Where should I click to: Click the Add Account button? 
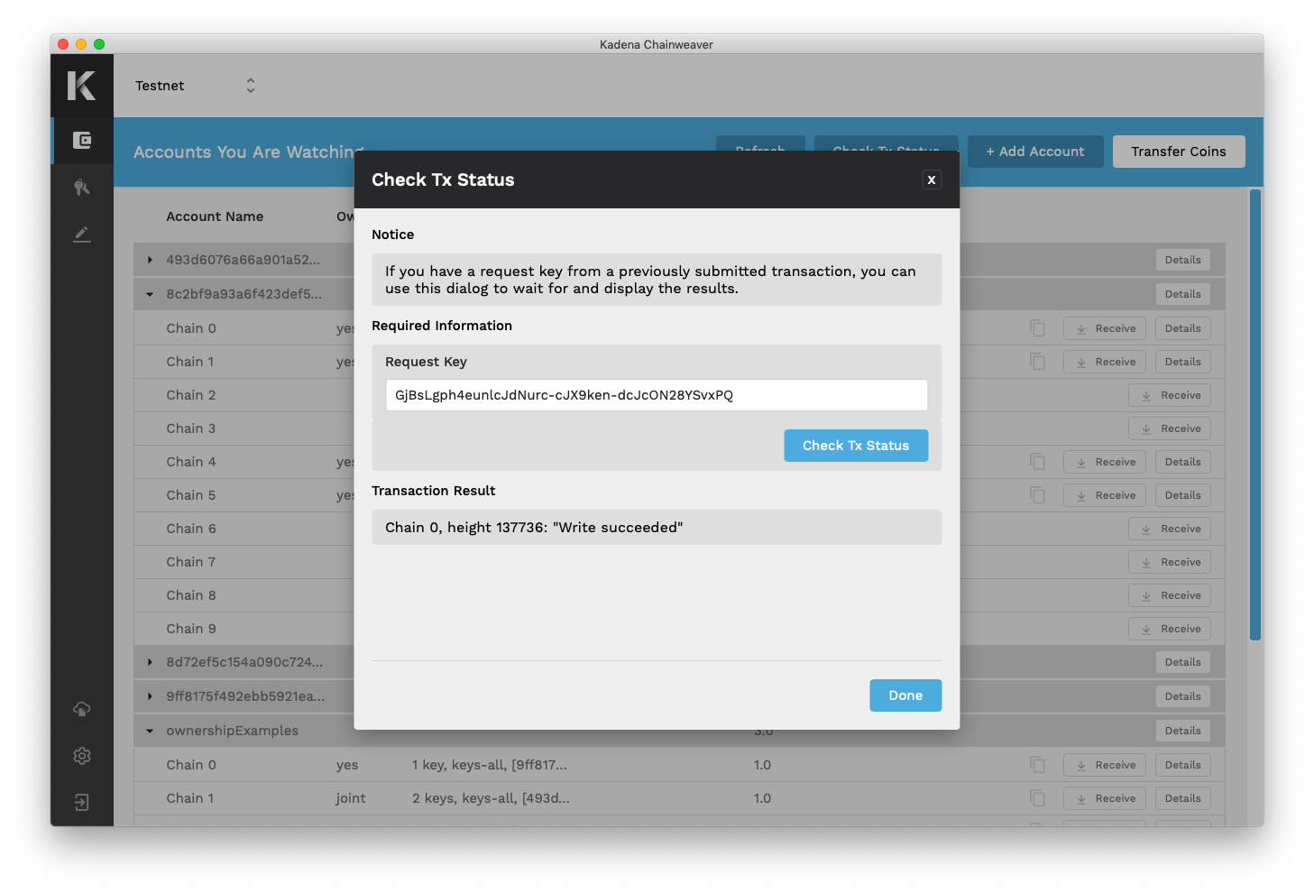[x=1034, y=152]
